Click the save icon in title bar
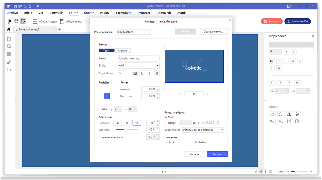 (15, 6)
